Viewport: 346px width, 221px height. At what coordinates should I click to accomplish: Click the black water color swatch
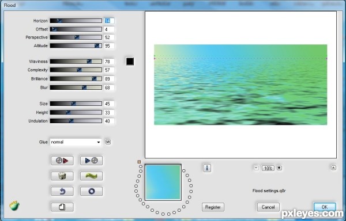tap(130, 62)
